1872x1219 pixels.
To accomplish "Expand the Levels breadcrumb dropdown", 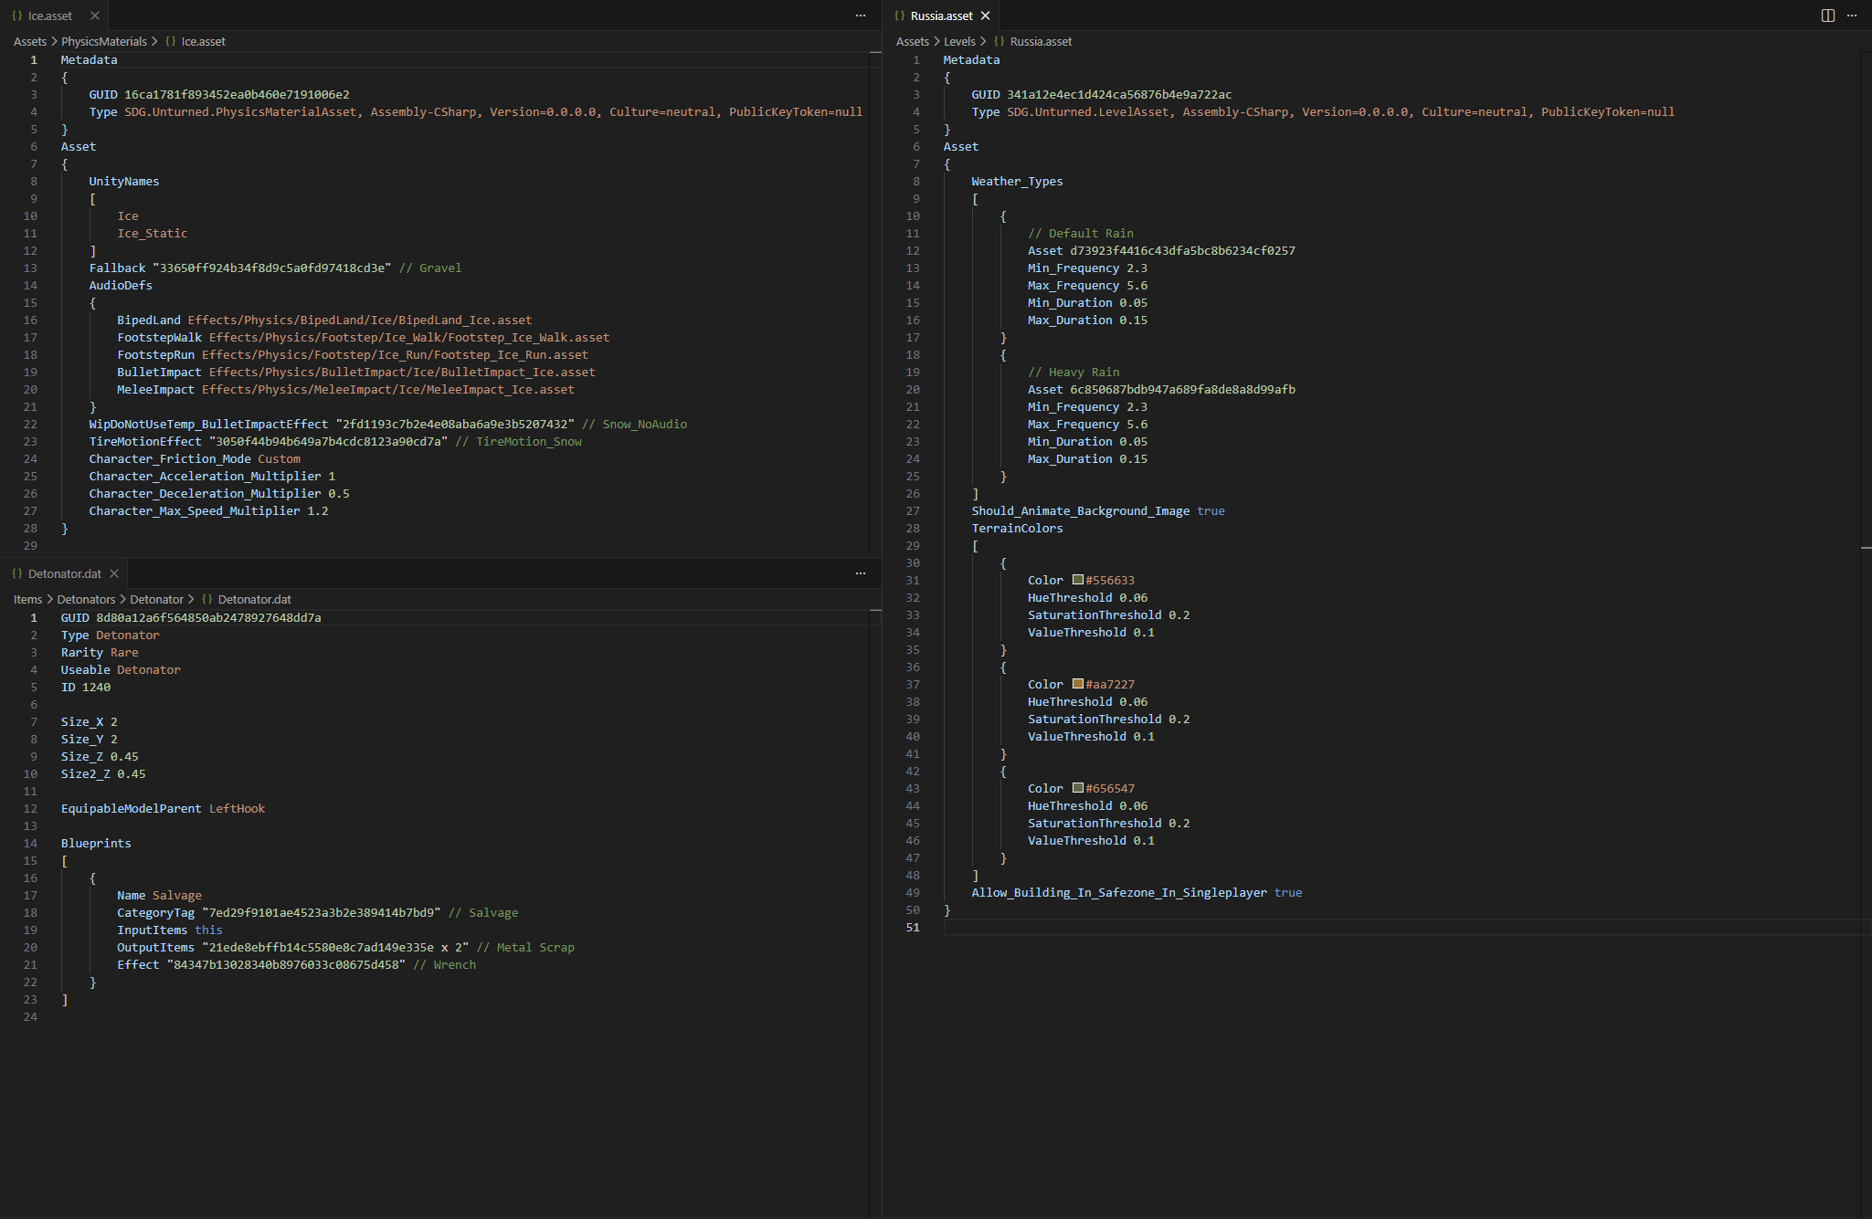I will [960, 41].
